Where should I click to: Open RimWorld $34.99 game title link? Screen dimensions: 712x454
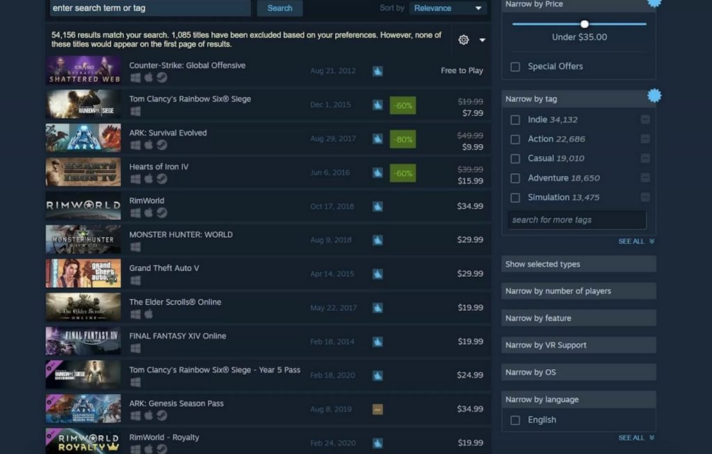coord(147,200)
